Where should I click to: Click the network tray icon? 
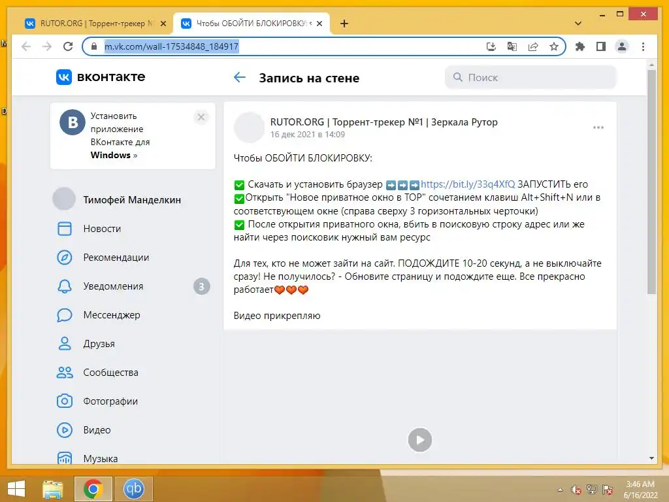click(592, 490)
